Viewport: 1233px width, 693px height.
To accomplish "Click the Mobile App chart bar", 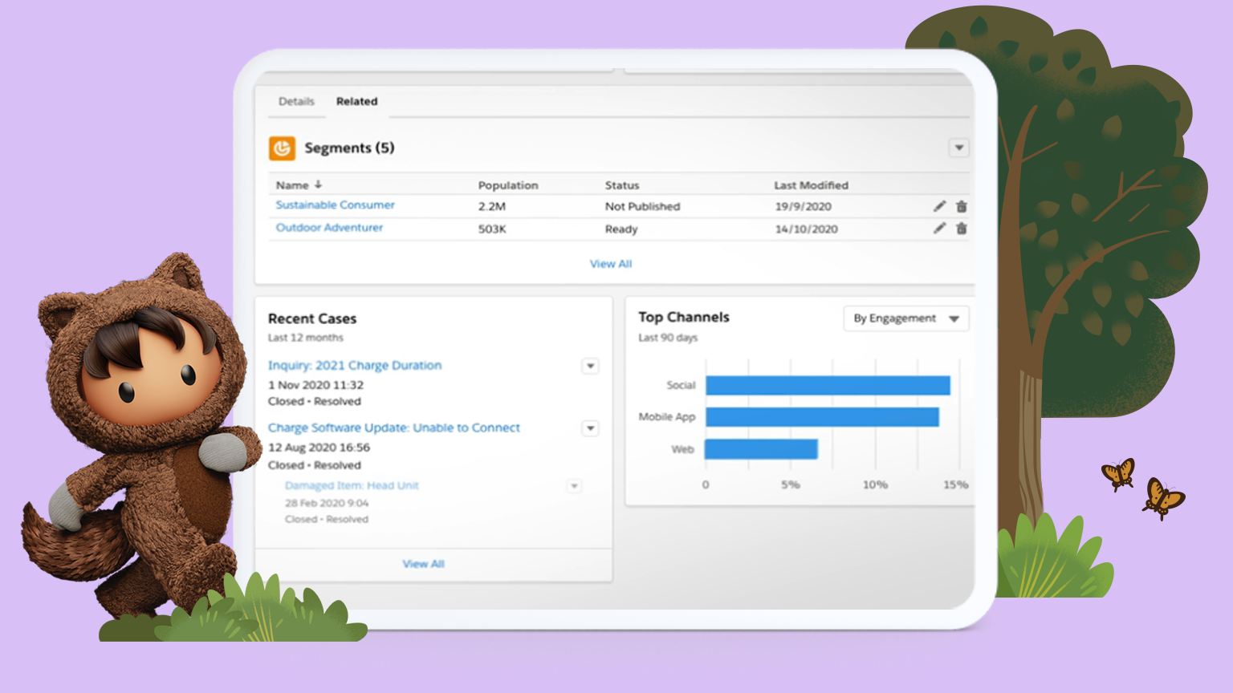I will pyautogui.click(x=822, y=417).
